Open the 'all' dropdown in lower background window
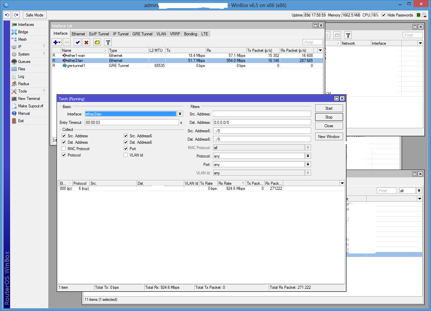 coord(419,191)
